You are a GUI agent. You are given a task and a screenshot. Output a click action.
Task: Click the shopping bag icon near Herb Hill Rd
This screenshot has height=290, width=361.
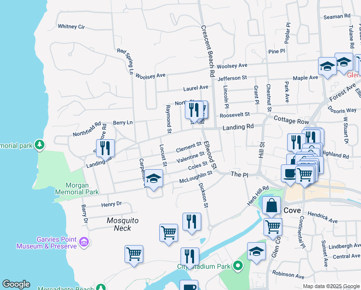coord(272,205)
